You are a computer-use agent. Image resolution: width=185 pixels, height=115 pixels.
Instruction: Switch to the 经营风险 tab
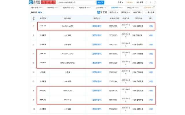[x=69, y=8]
